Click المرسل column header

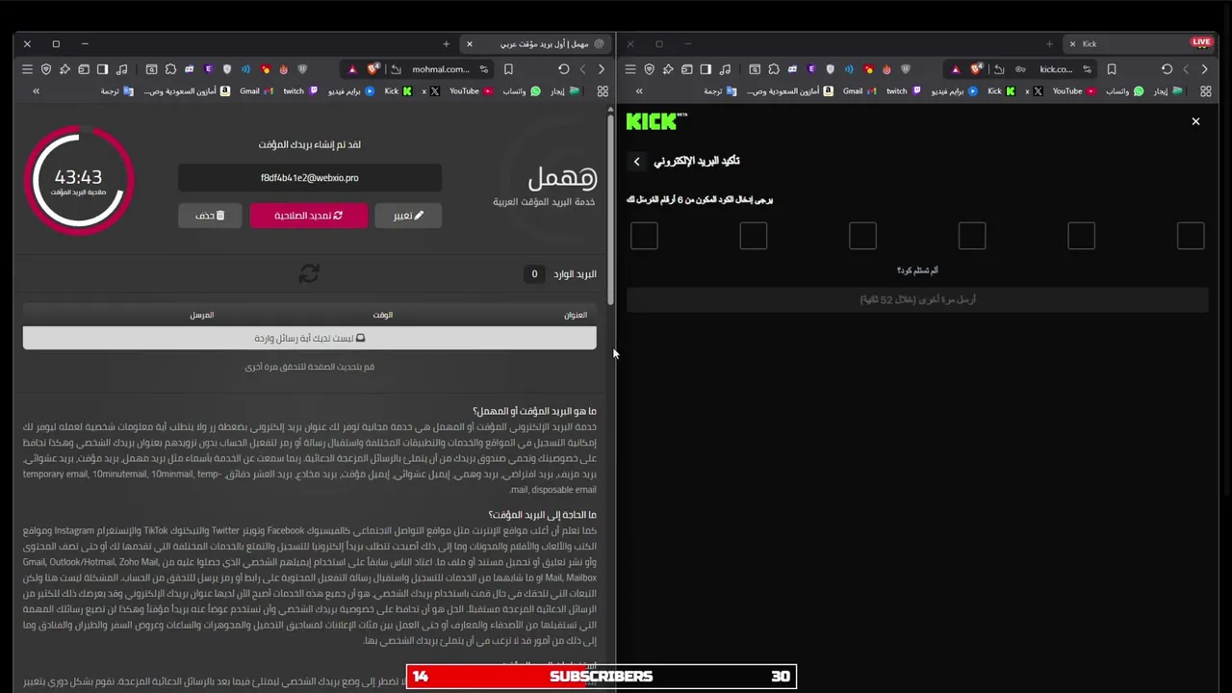click(x=202, y=315)
